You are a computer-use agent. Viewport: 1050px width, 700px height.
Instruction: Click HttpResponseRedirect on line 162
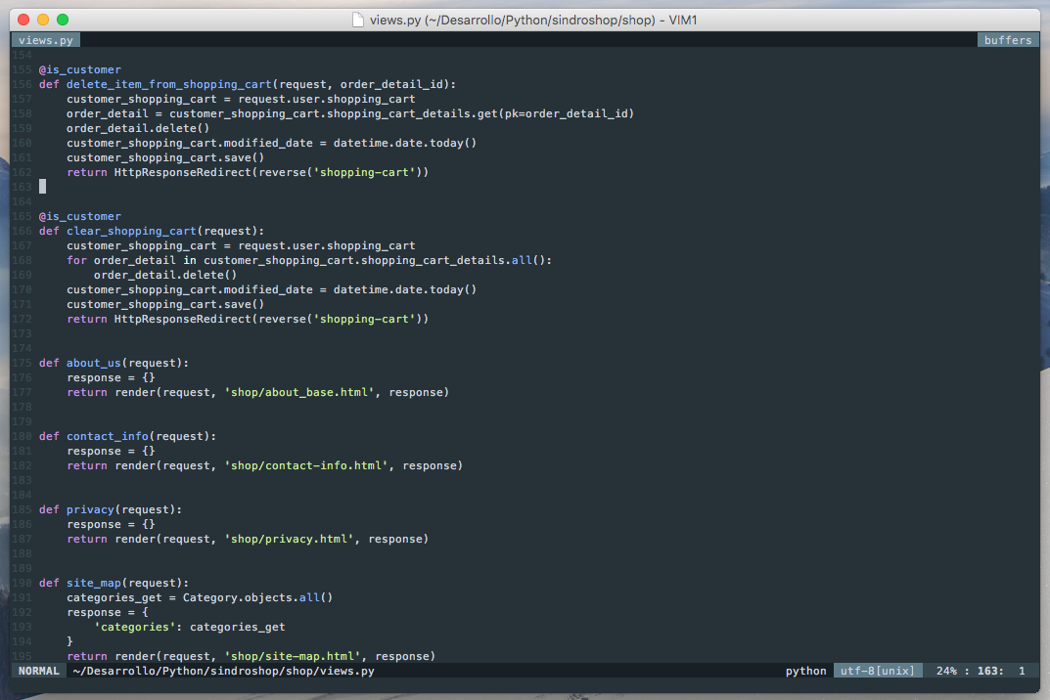183,172
